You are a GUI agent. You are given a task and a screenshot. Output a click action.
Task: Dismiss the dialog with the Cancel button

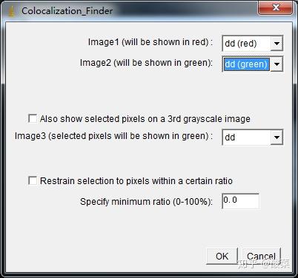(261, 256)
